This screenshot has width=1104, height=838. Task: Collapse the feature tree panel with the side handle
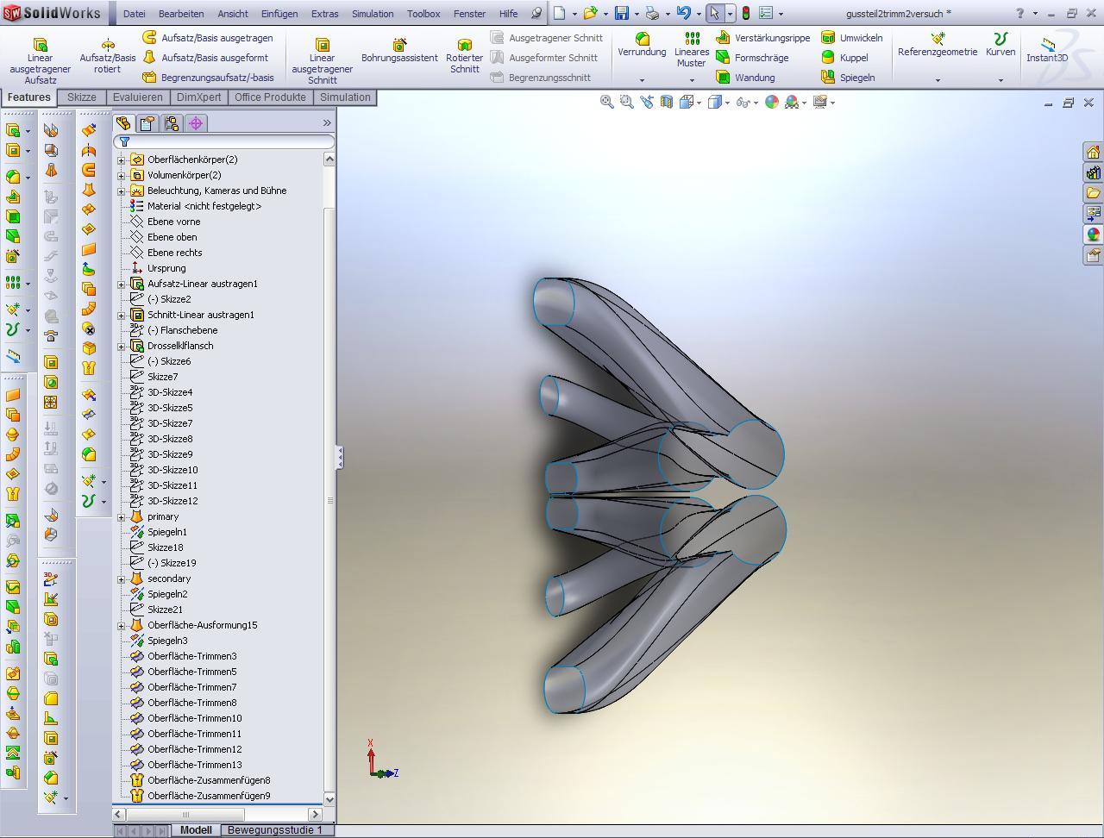point(340,457)
